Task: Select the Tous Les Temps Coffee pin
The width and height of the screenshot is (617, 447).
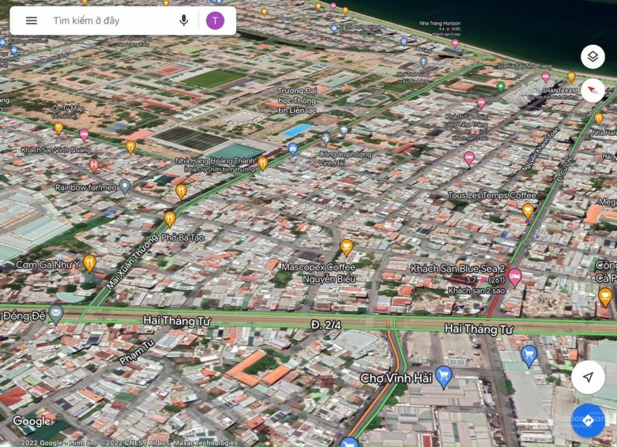Action: click(x=528, y=211)
